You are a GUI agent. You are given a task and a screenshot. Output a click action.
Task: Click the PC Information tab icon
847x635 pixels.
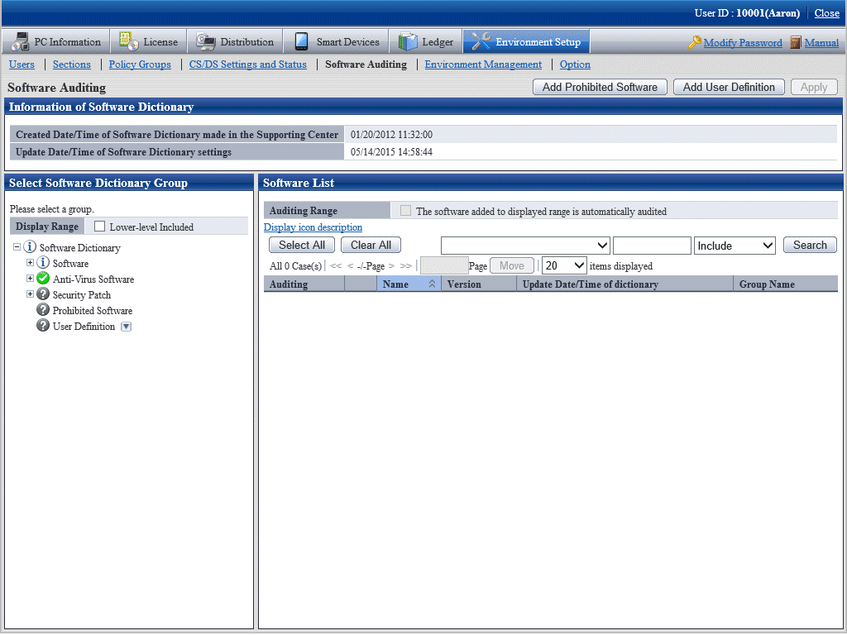21,41
